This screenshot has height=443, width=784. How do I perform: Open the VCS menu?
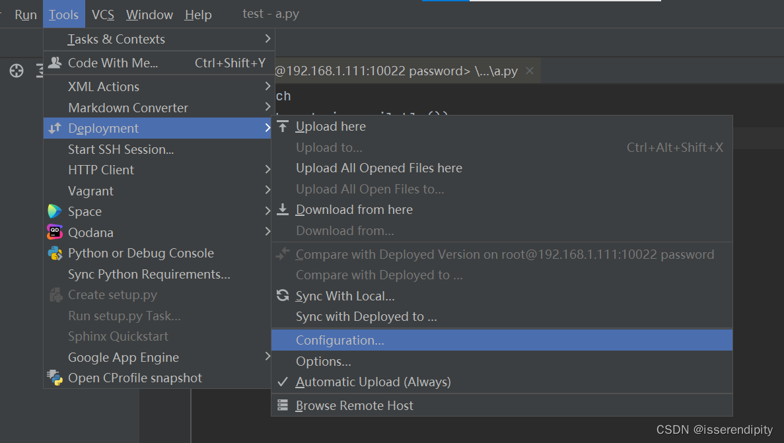coord(103,14)
